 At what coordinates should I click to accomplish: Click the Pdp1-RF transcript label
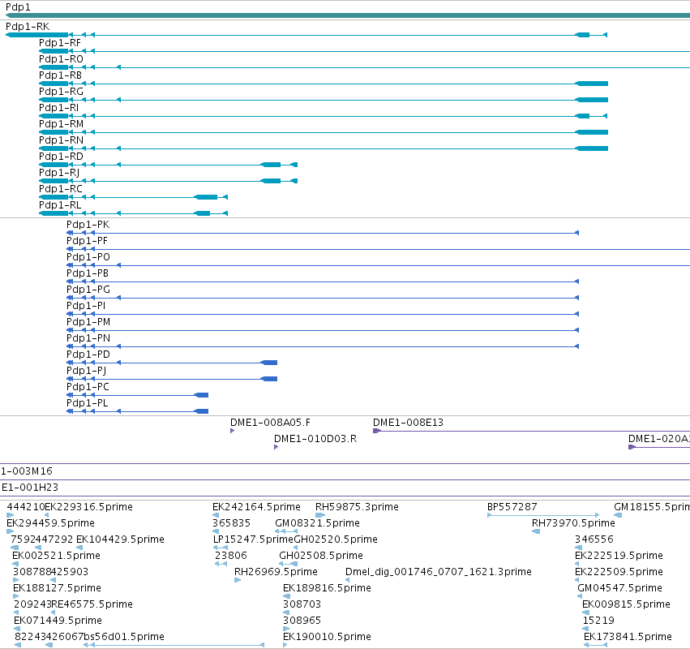(x=60, y=43)
